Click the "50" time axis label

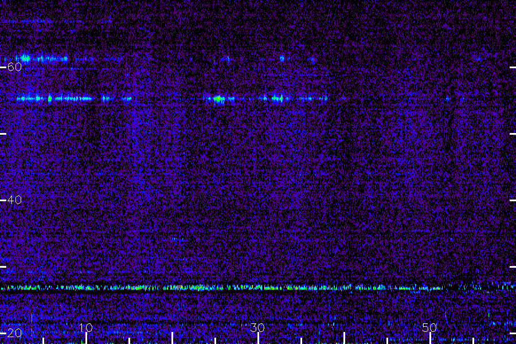click(429, 327)
